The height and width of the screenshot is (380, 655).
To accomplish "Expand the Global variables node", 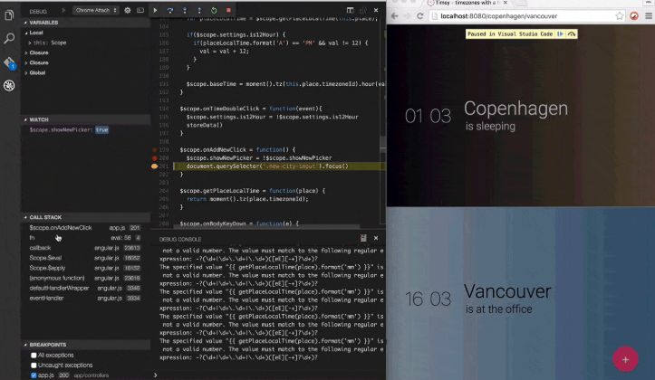I will click(x=35, y=72).
